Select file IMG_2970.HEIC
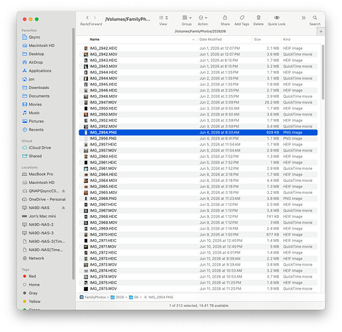342x332 pixels. [198, 234]
